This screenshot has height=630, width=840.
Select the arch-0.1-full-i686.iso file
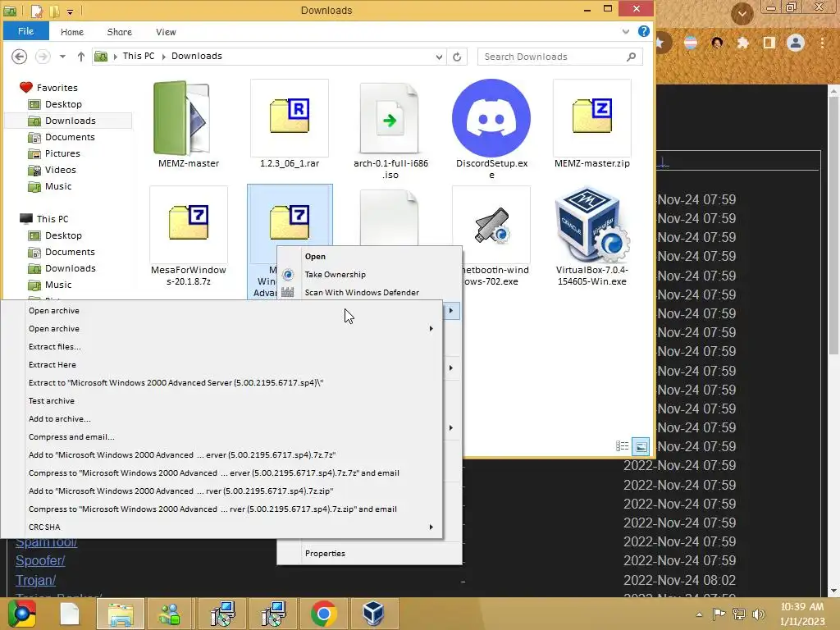(x=390, y=118)
